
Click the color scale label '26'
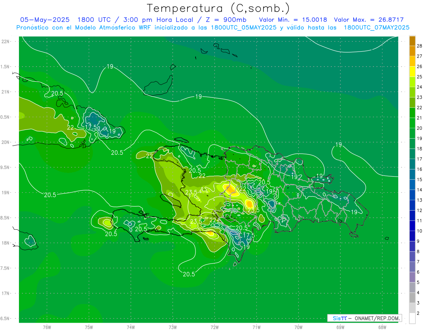(419, 67)
